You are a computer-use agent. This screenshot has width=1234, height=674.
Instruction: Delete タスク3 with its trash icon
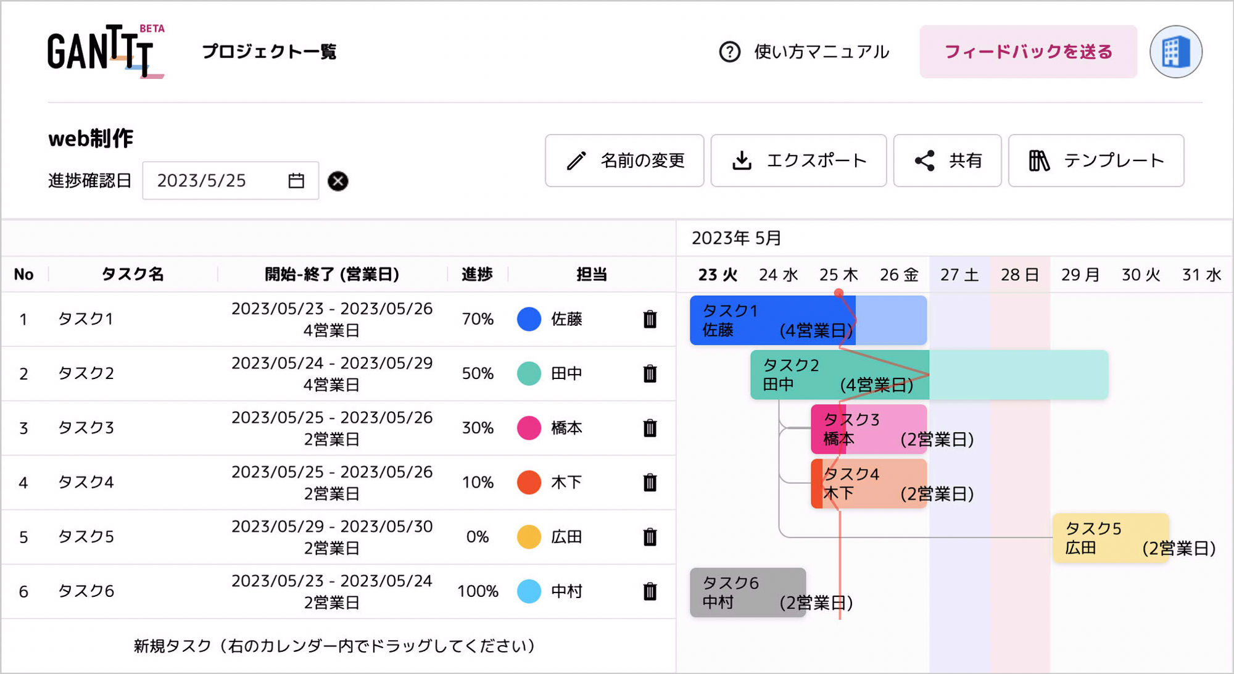[x=650, y=428]
